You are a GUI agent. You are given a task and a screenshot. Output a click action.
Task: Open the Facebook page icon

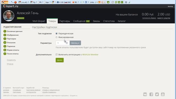coord(151,94)
